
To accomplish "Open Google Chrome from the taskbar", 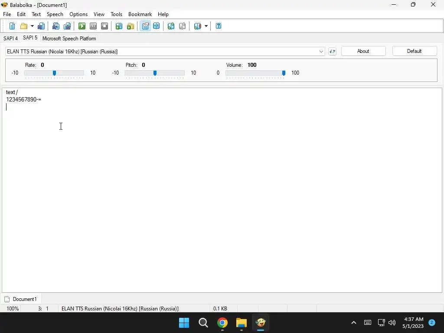I will tap(222, 323).
